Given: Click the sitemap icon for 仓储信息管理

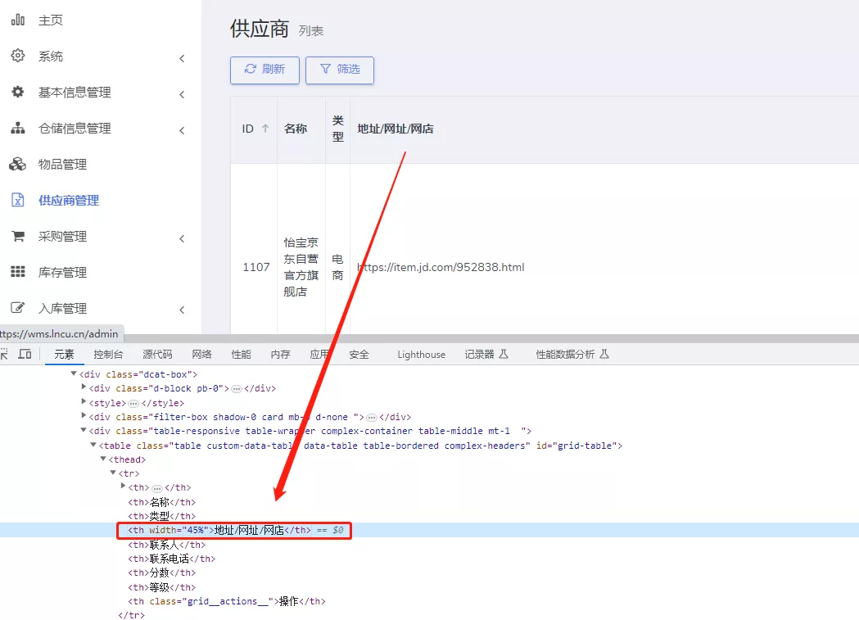Looking at the screenshot, I should [17, 128].
